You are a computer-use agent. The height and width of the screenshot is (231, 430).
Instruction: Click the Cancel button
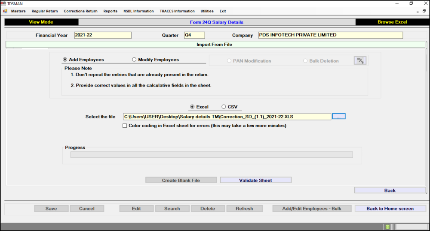(x=87, y=209)
